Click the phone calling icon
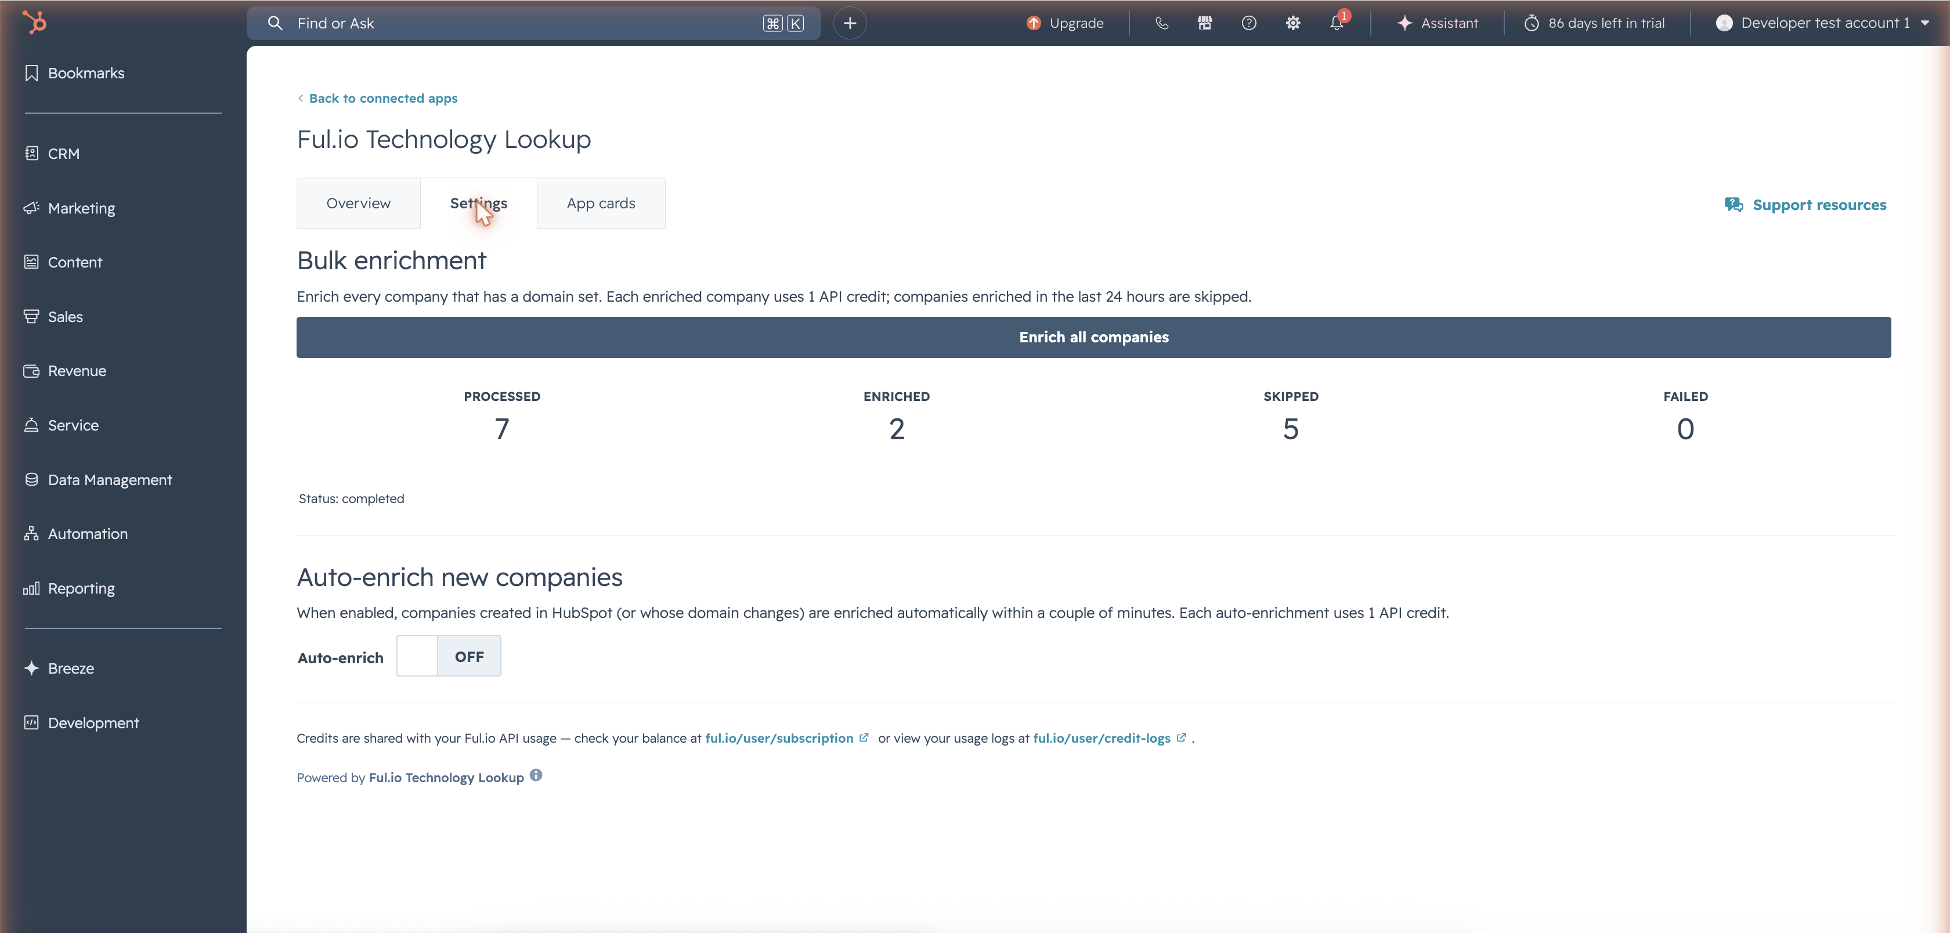1950x933 pixels. [x=1161, y=23]
